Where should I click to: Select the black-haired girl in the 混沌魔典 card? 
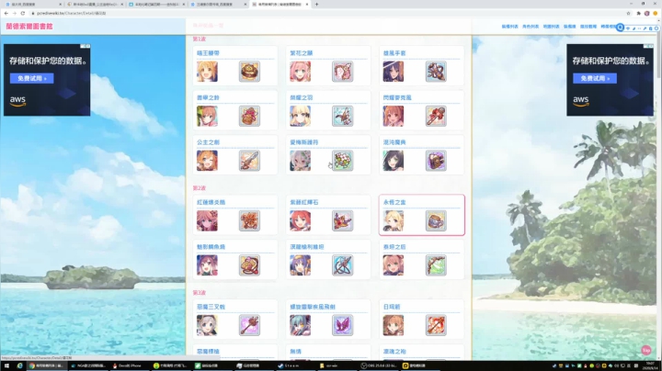coord(394,161)
